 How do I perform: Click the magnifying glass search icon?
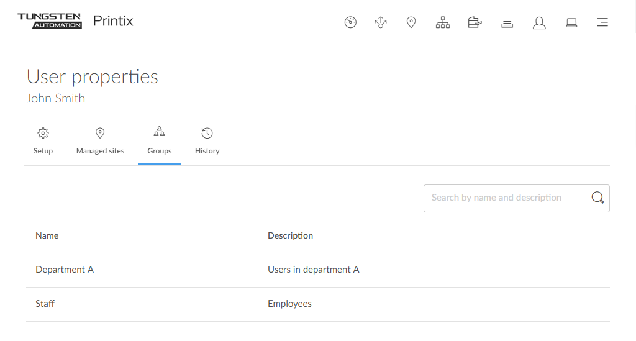(597, 198)
